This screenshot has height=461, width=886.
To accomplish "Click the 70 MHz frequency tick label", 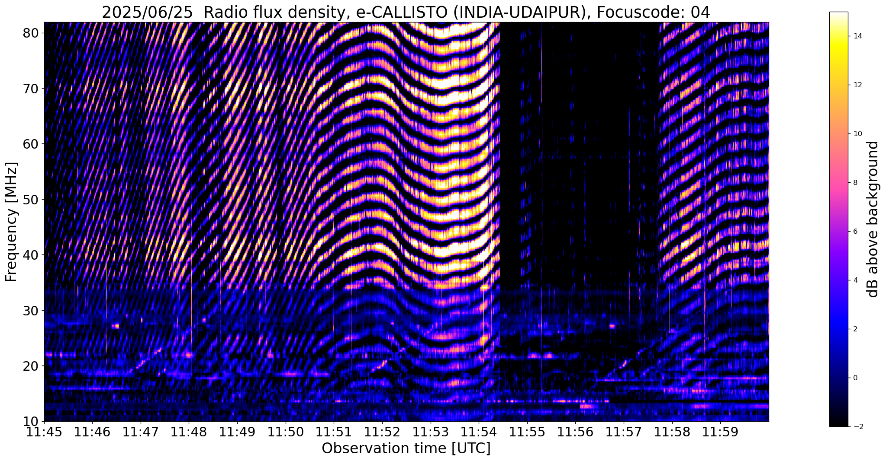I will click(x=32, y=89).
